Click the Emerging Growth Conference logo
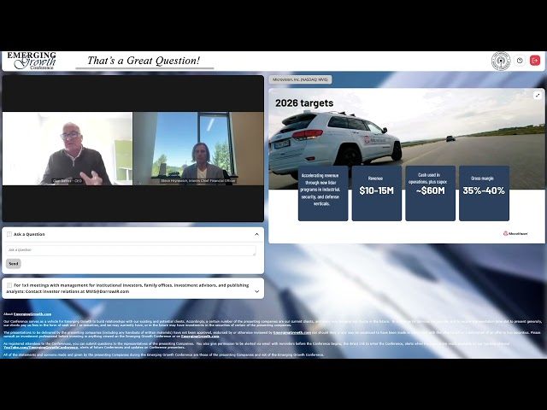Screen dimensions: 547x410 pyautogui.click(x=32, y=61)
